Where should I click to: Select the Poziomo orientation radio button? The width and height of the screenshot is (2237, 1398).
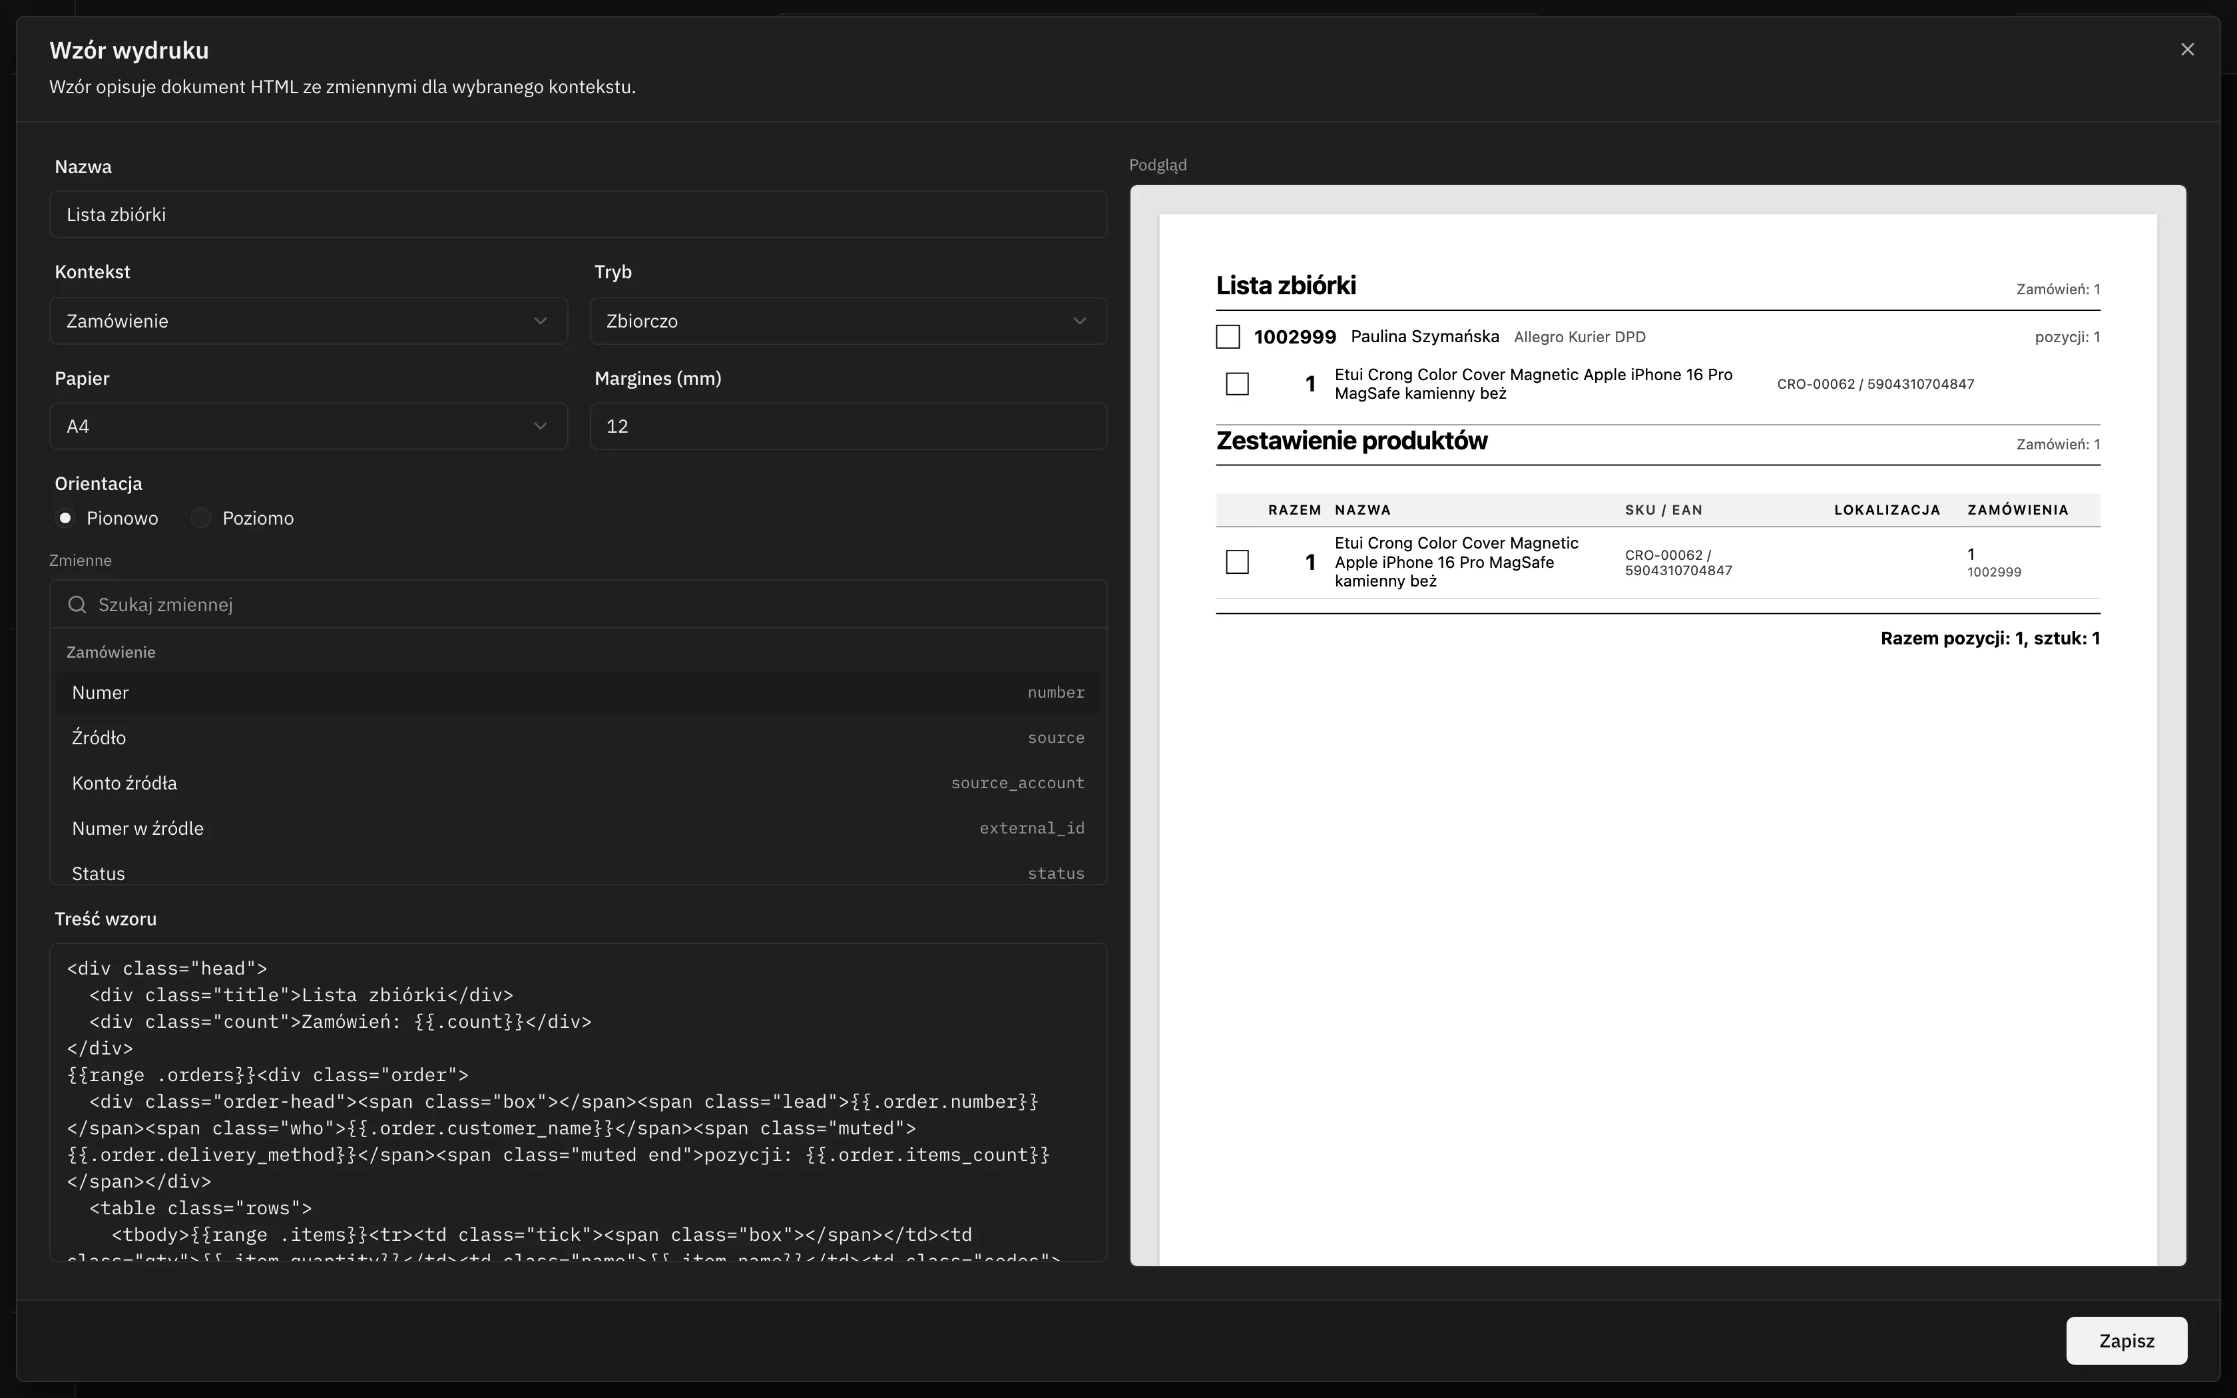(x=200, y=519)
